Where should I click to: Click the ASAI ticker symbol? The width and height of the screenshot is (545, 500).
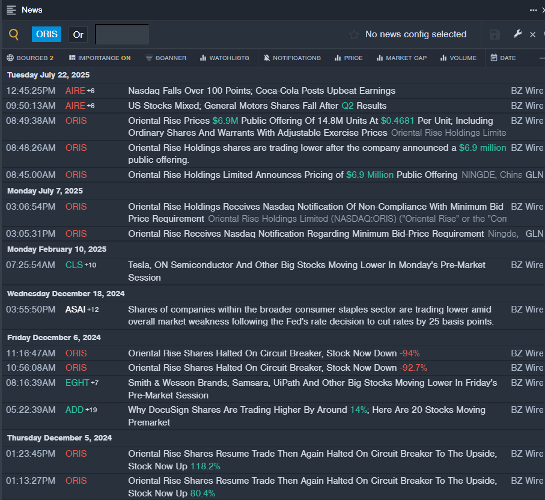tap(76, 309)
